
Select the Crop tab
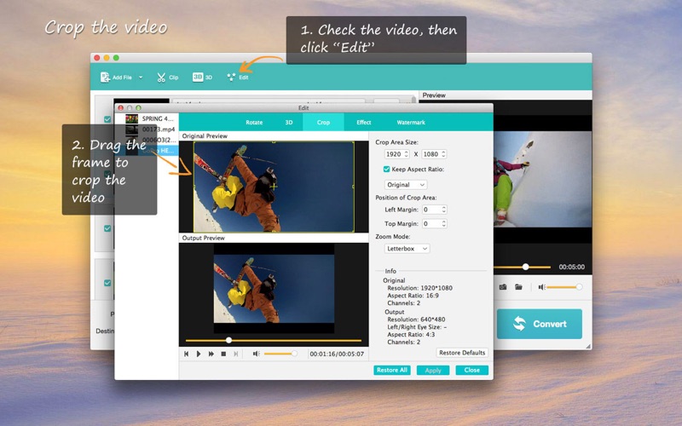click(x=323, y=122)
